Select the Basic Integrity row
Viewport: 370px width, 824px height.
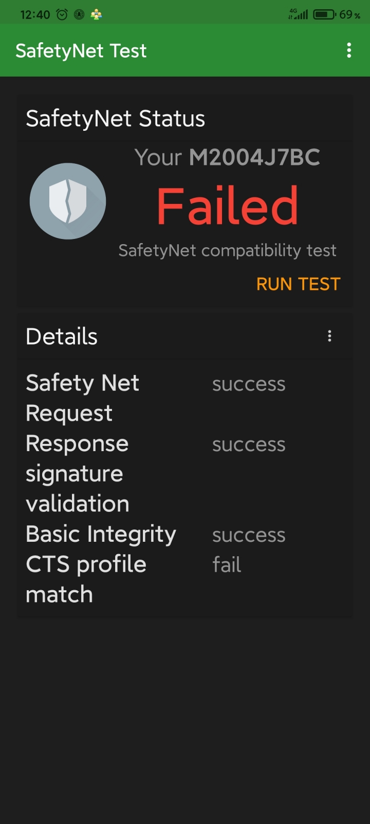[x=185, y=534]
